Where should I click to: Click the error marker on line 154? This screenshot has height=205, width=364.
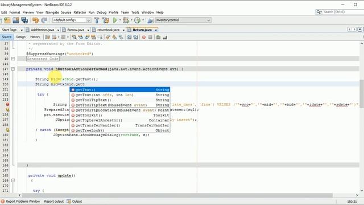pyautogui.click(x=7, y=105)
